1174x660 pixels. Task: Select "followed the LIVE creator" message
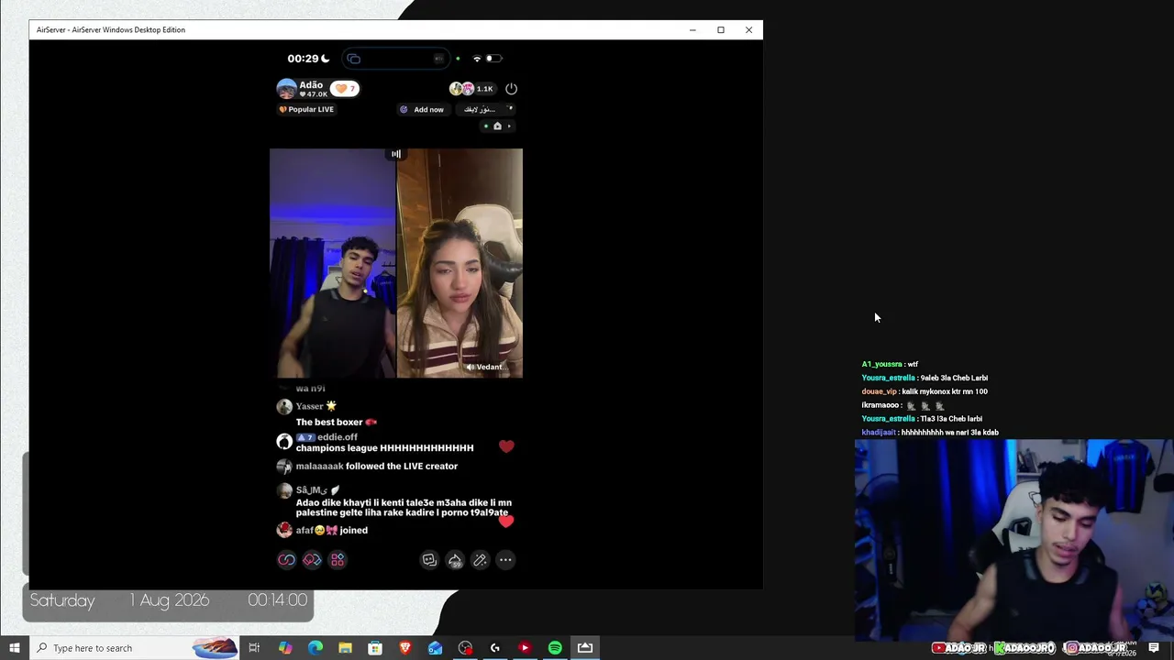pos(402,467)
